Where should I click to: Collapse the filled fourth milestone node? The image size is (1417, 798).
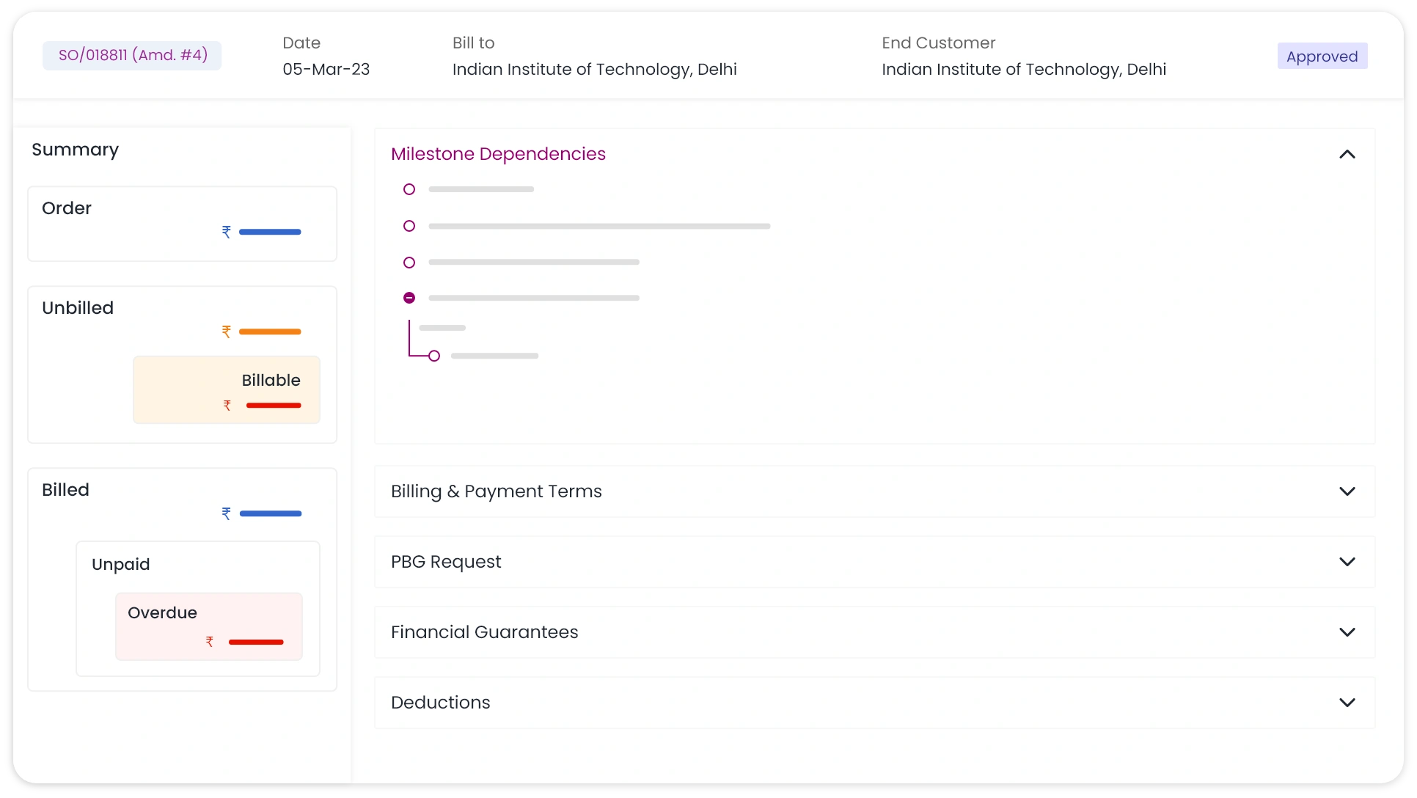coord(409,298)
